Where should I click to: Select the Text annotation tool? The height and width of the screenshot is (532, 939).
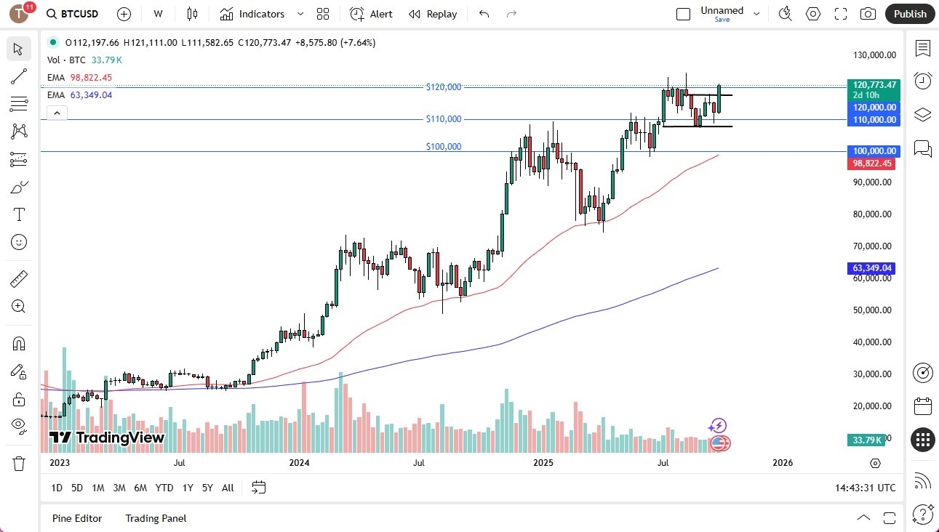(x=19, y=214)
